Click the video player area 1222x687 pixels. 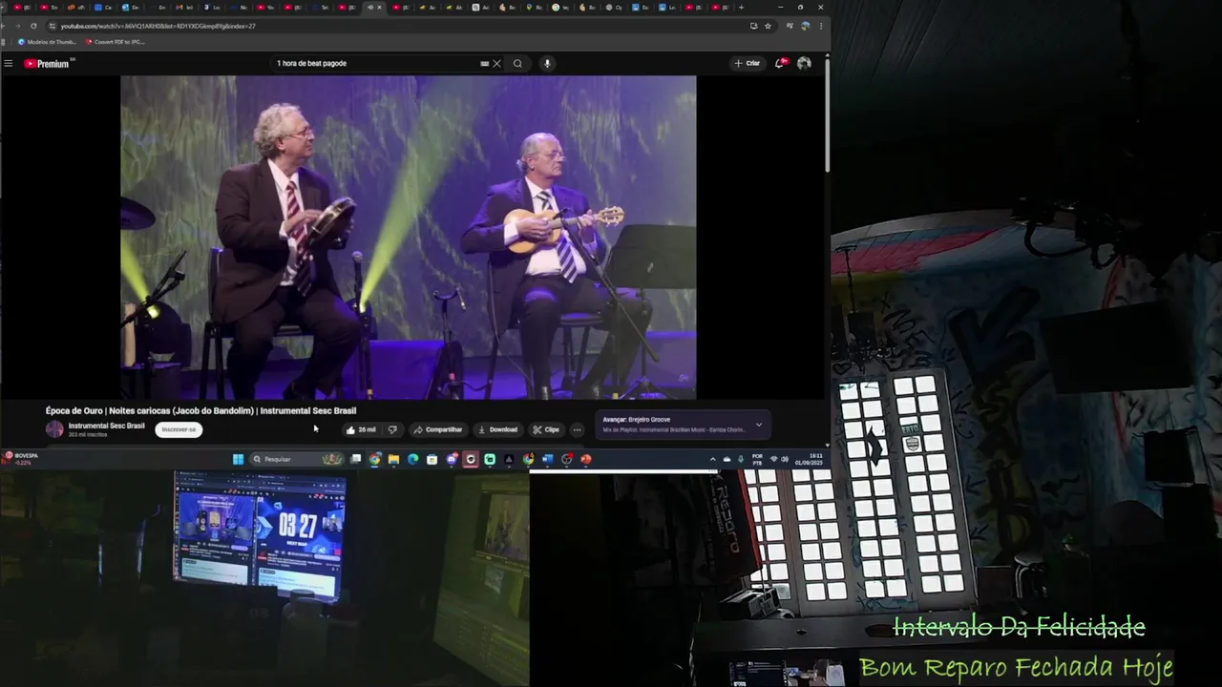(x=408, y=237)
